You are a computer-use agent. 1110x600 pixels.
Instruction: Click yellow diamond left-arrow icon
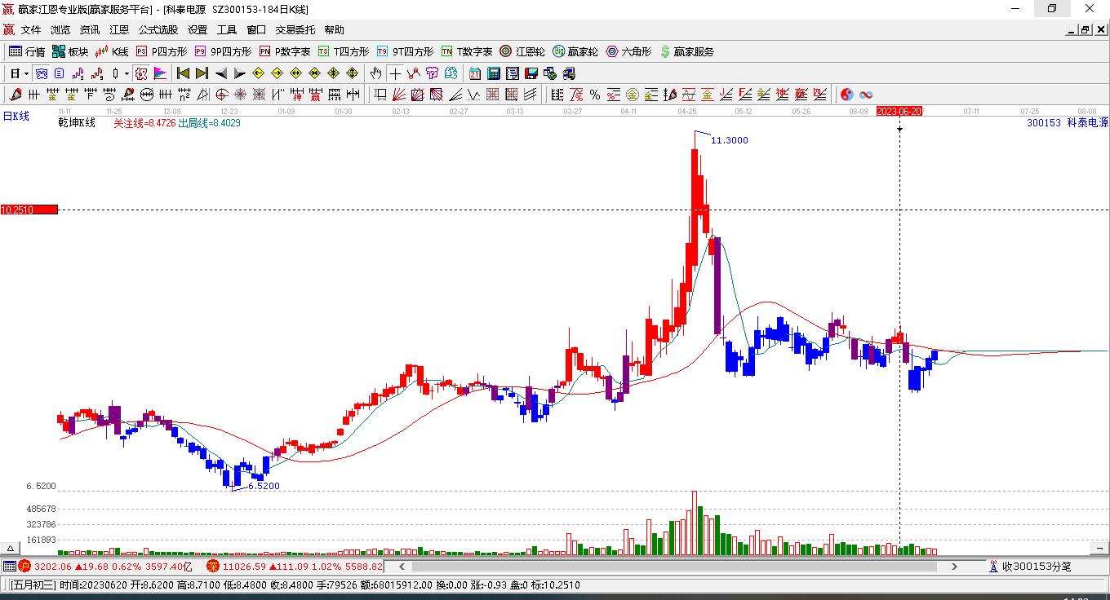(259, 73)
